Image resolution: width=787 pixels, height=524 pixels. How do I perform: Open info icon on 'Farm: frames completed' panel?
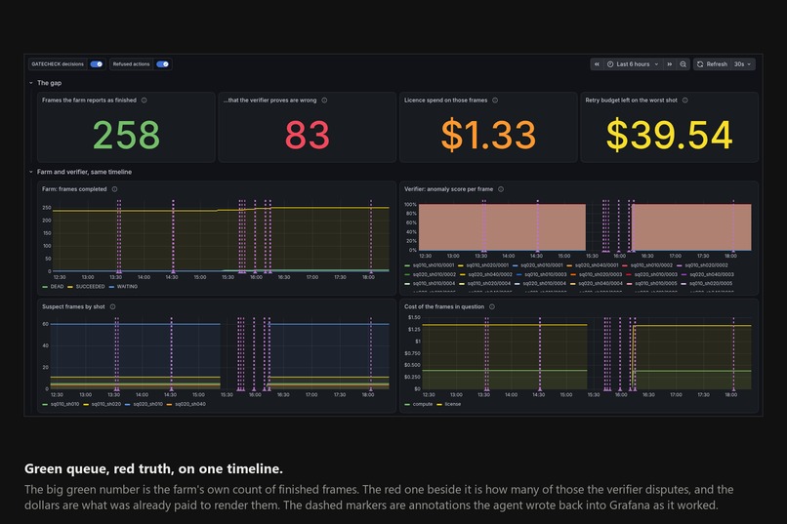[114, 189]
